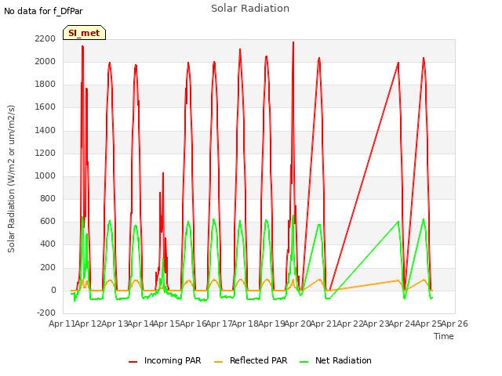Click the 1600 y-axis tick label
This screenshot has height=376, width=502.
pos(45,107)
